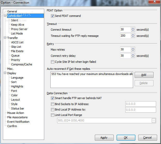Decrease Connect retry delay with down arrow
The height and width of the screenshot is (144, 161).
point(133,57)
